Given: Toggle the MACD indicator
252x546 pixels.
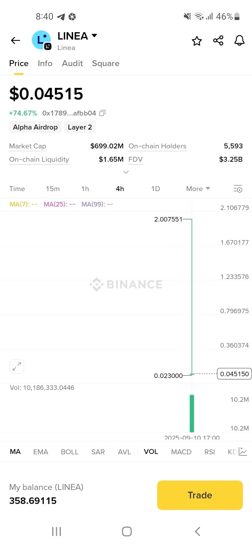Looking at the screenshot, I should [x=181, y=452].
